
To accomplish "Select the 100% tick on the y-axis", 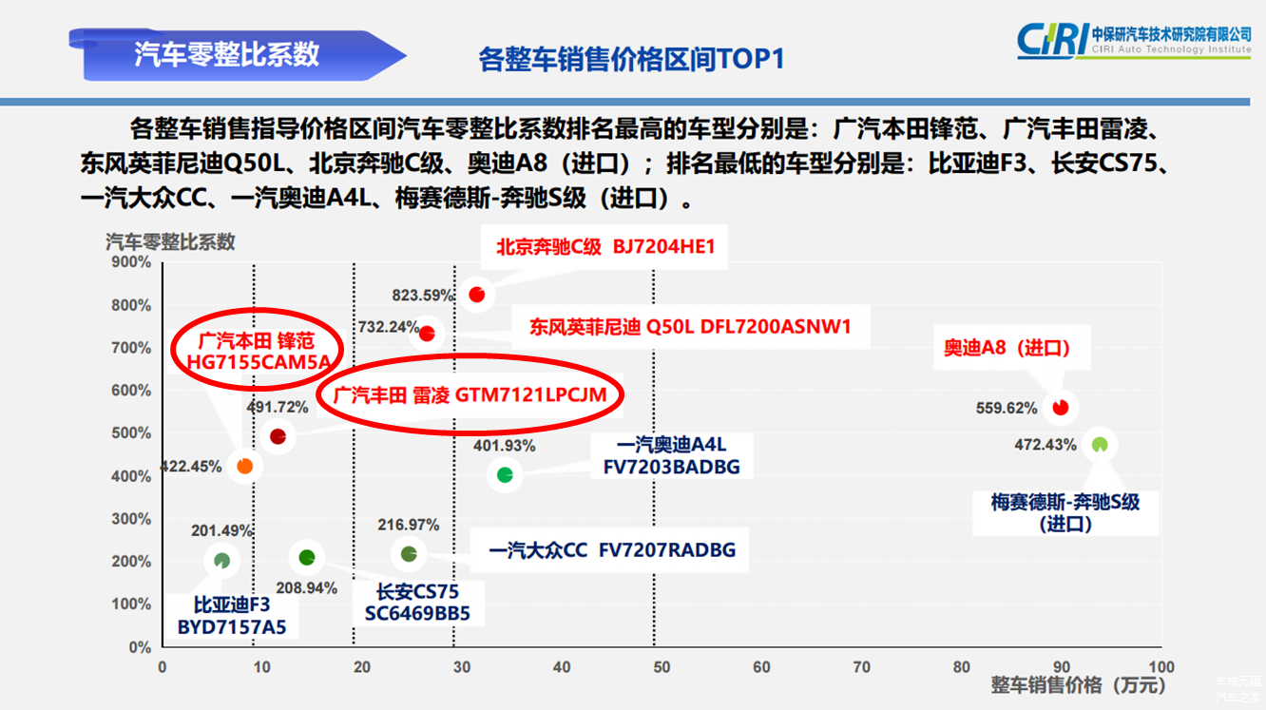I will point(131,604).
